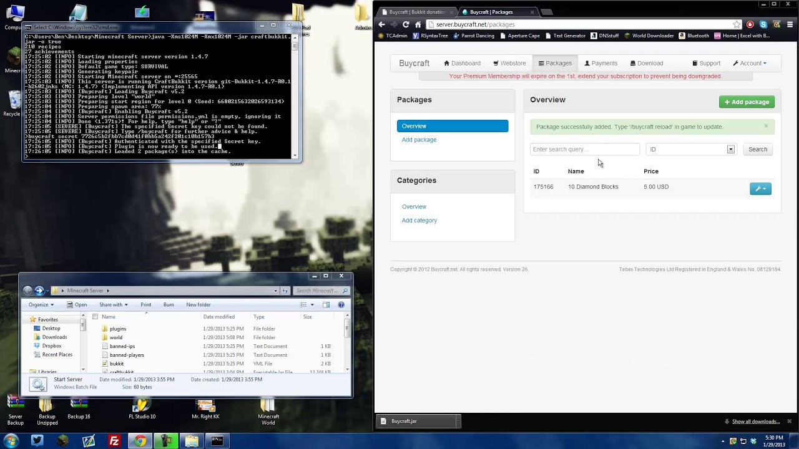The image size is (799, 449).
Task: Open TCAdmin bookmark
Action: click(393, 36)
